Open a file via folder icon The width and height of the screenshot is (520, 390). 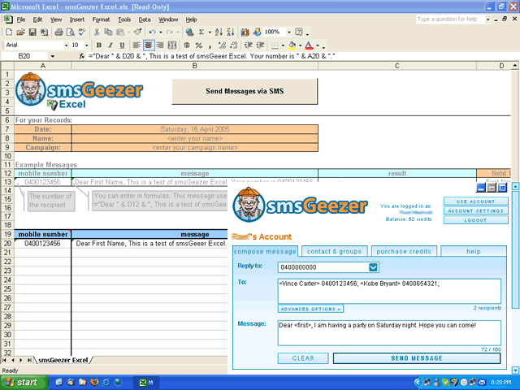pos(20,32)
